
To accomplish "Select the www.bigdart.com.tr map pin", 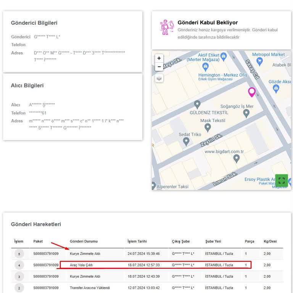I will coord(237,158).
